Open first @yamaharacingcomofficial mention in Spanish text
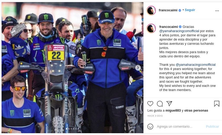Image resolution: width=222 pixels, height=135 pixels. pyautogui.click(x=179, y=31)
